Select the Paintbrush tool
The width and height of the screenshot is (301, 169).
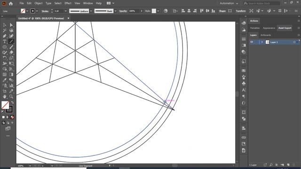[11, 47]
